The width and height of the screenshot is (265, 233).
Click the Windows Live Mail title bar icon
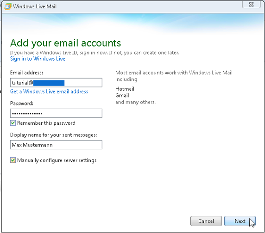click(x=8, y=6)
